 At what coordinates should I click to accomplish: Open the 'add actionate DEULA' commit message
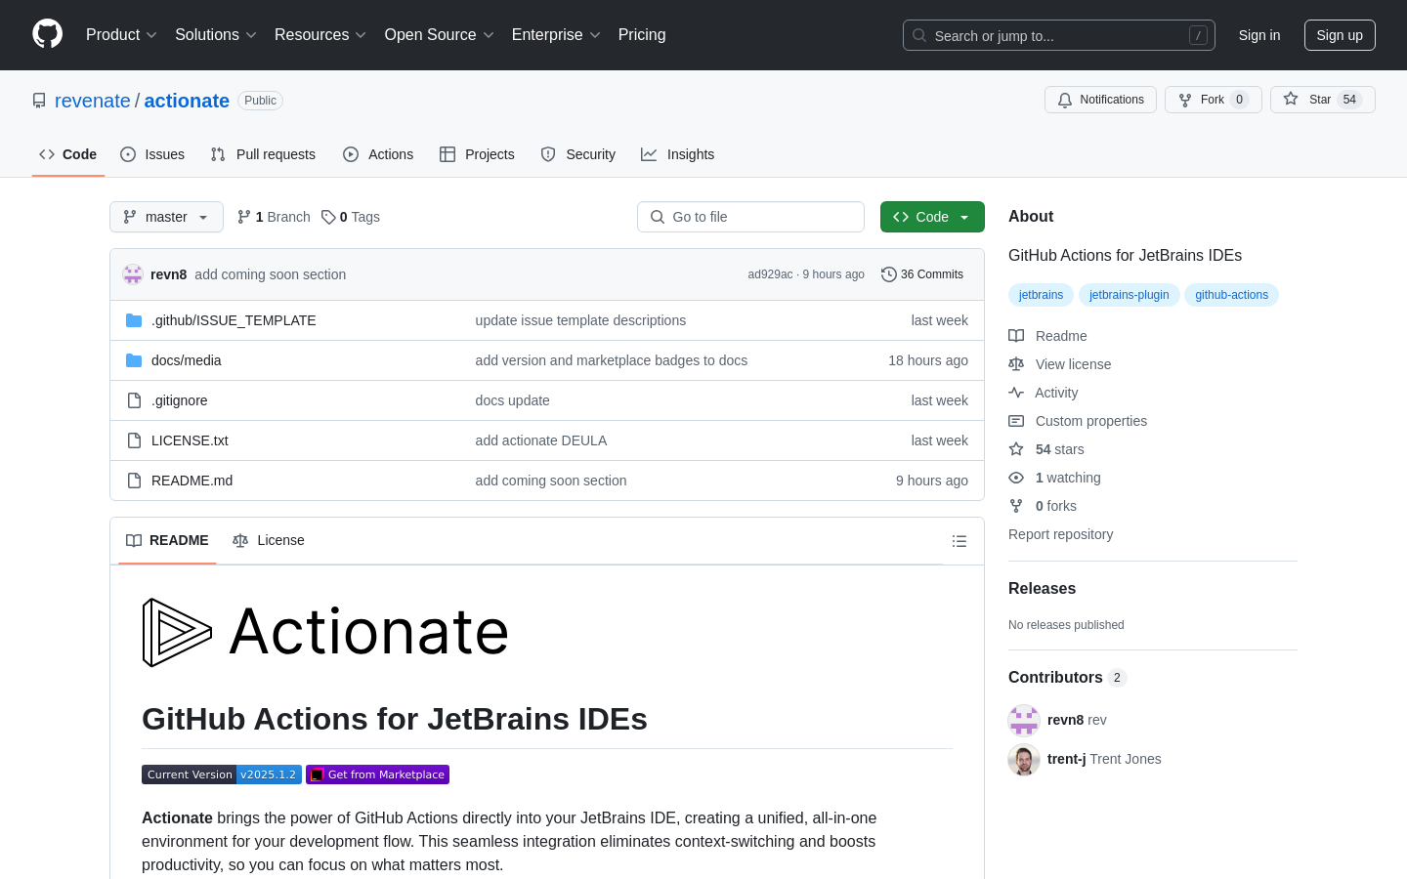pyautogui.click(x=541, y=440)
